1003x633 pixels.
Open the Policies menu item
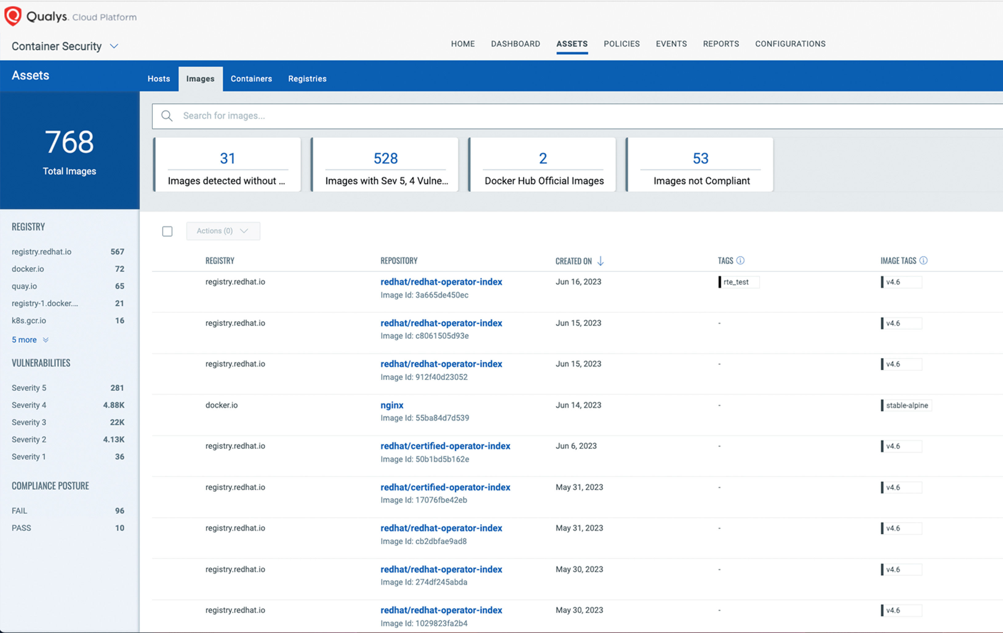point(621,44)
